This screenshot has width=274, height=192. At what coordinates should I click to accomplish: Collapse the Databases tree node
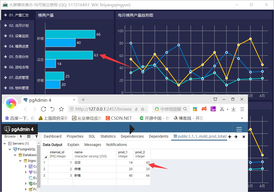pos(15,155)
